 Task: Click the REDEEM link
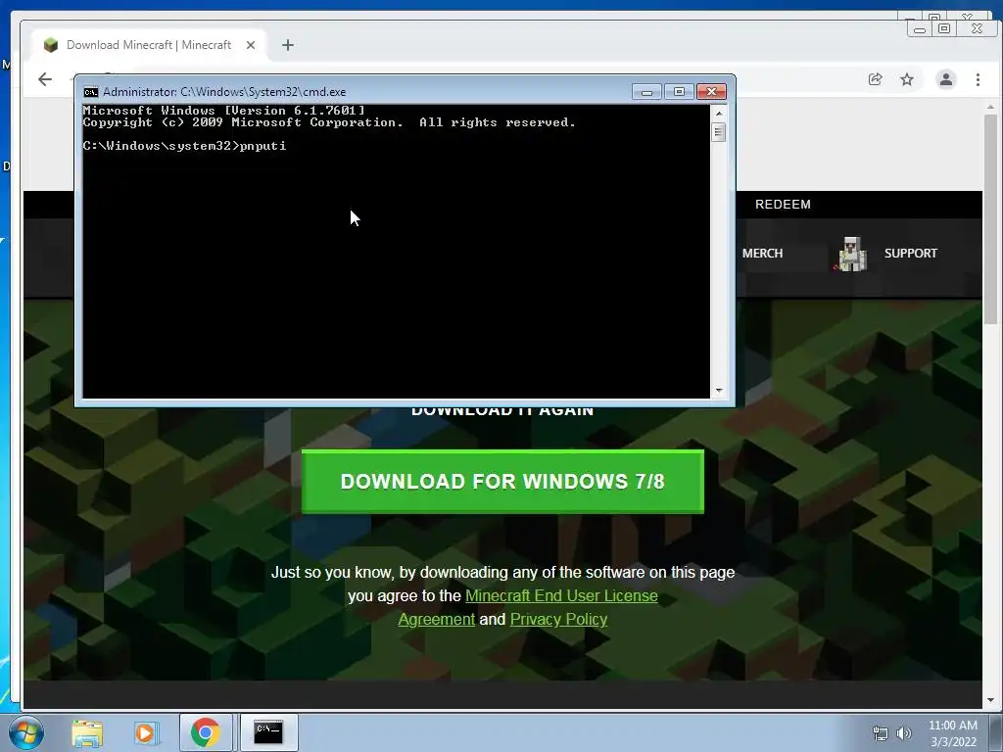[783, 204]
